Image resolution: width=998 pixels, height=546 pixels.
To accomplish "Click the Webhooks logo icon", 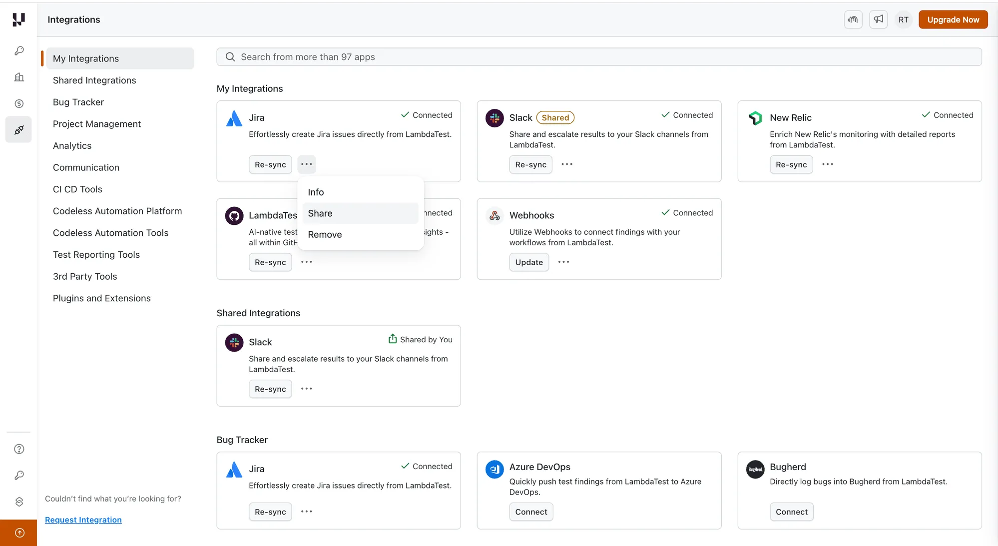I will tap(495, 216).
